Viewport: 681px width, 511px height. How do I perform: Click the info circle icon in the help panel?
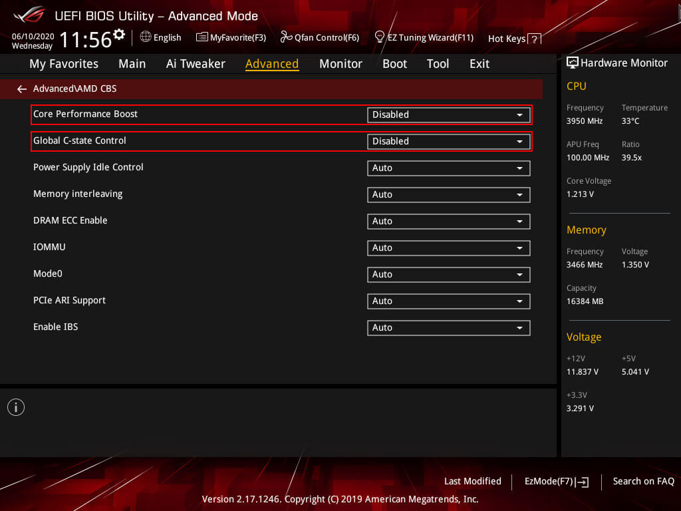pos(16,407)
